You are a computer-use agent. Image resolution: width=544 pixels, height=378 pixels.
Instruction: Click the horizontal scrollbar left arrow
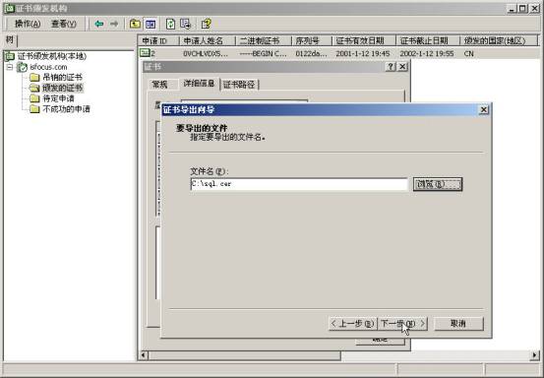pyautogui.click(x=144, y=355)
